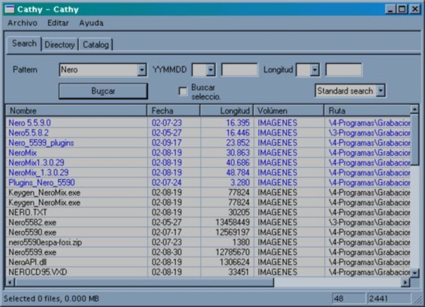Click the Selected 0 files status text
This screenshot has height=307, width=425.
click(x=51, y=299)
